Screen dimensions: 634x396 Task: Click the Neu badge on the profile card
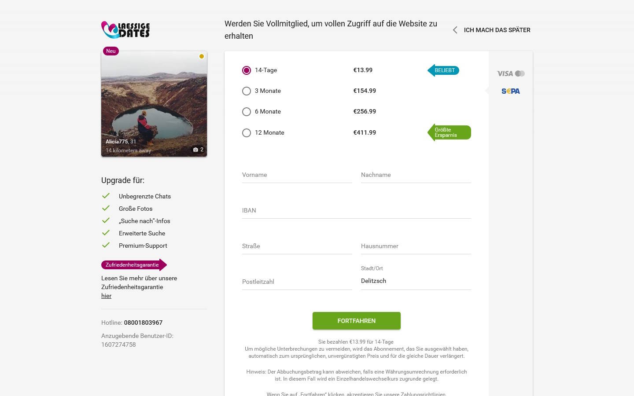point(111,51)
